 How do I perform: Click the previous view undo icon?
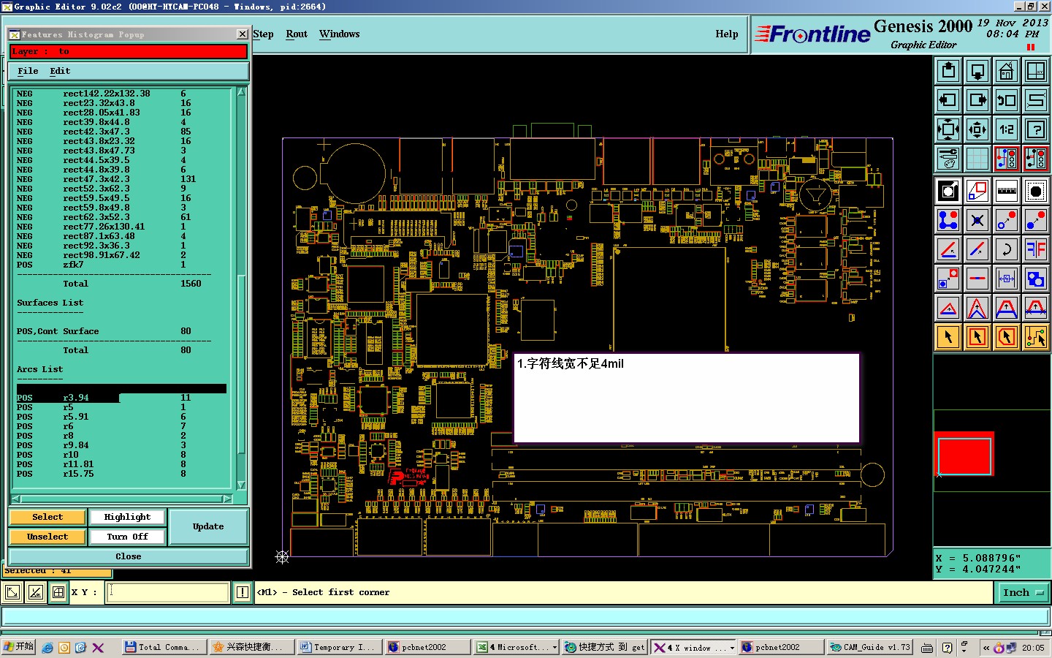pyautogui.click(x=1007, y=100)
